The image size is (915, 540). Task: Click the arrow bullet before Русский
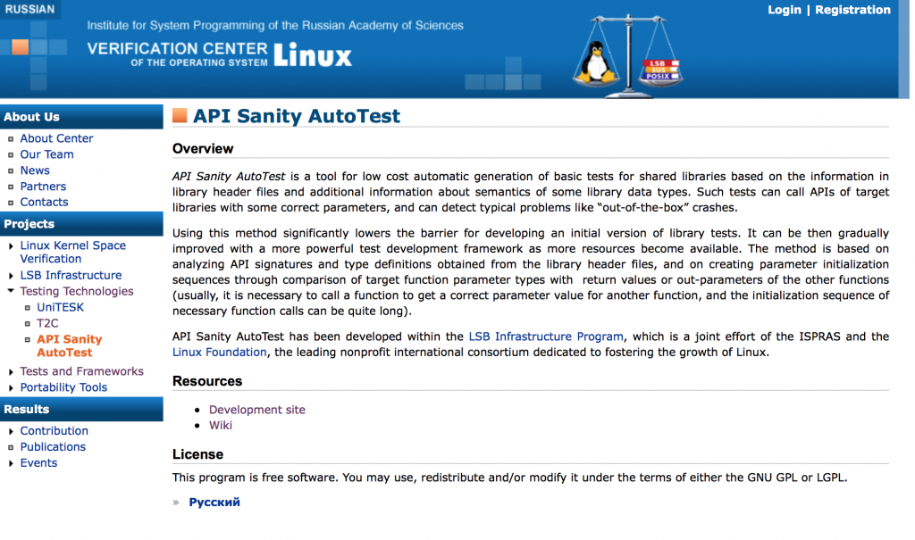pyautogui.click(x=176, y=503)
